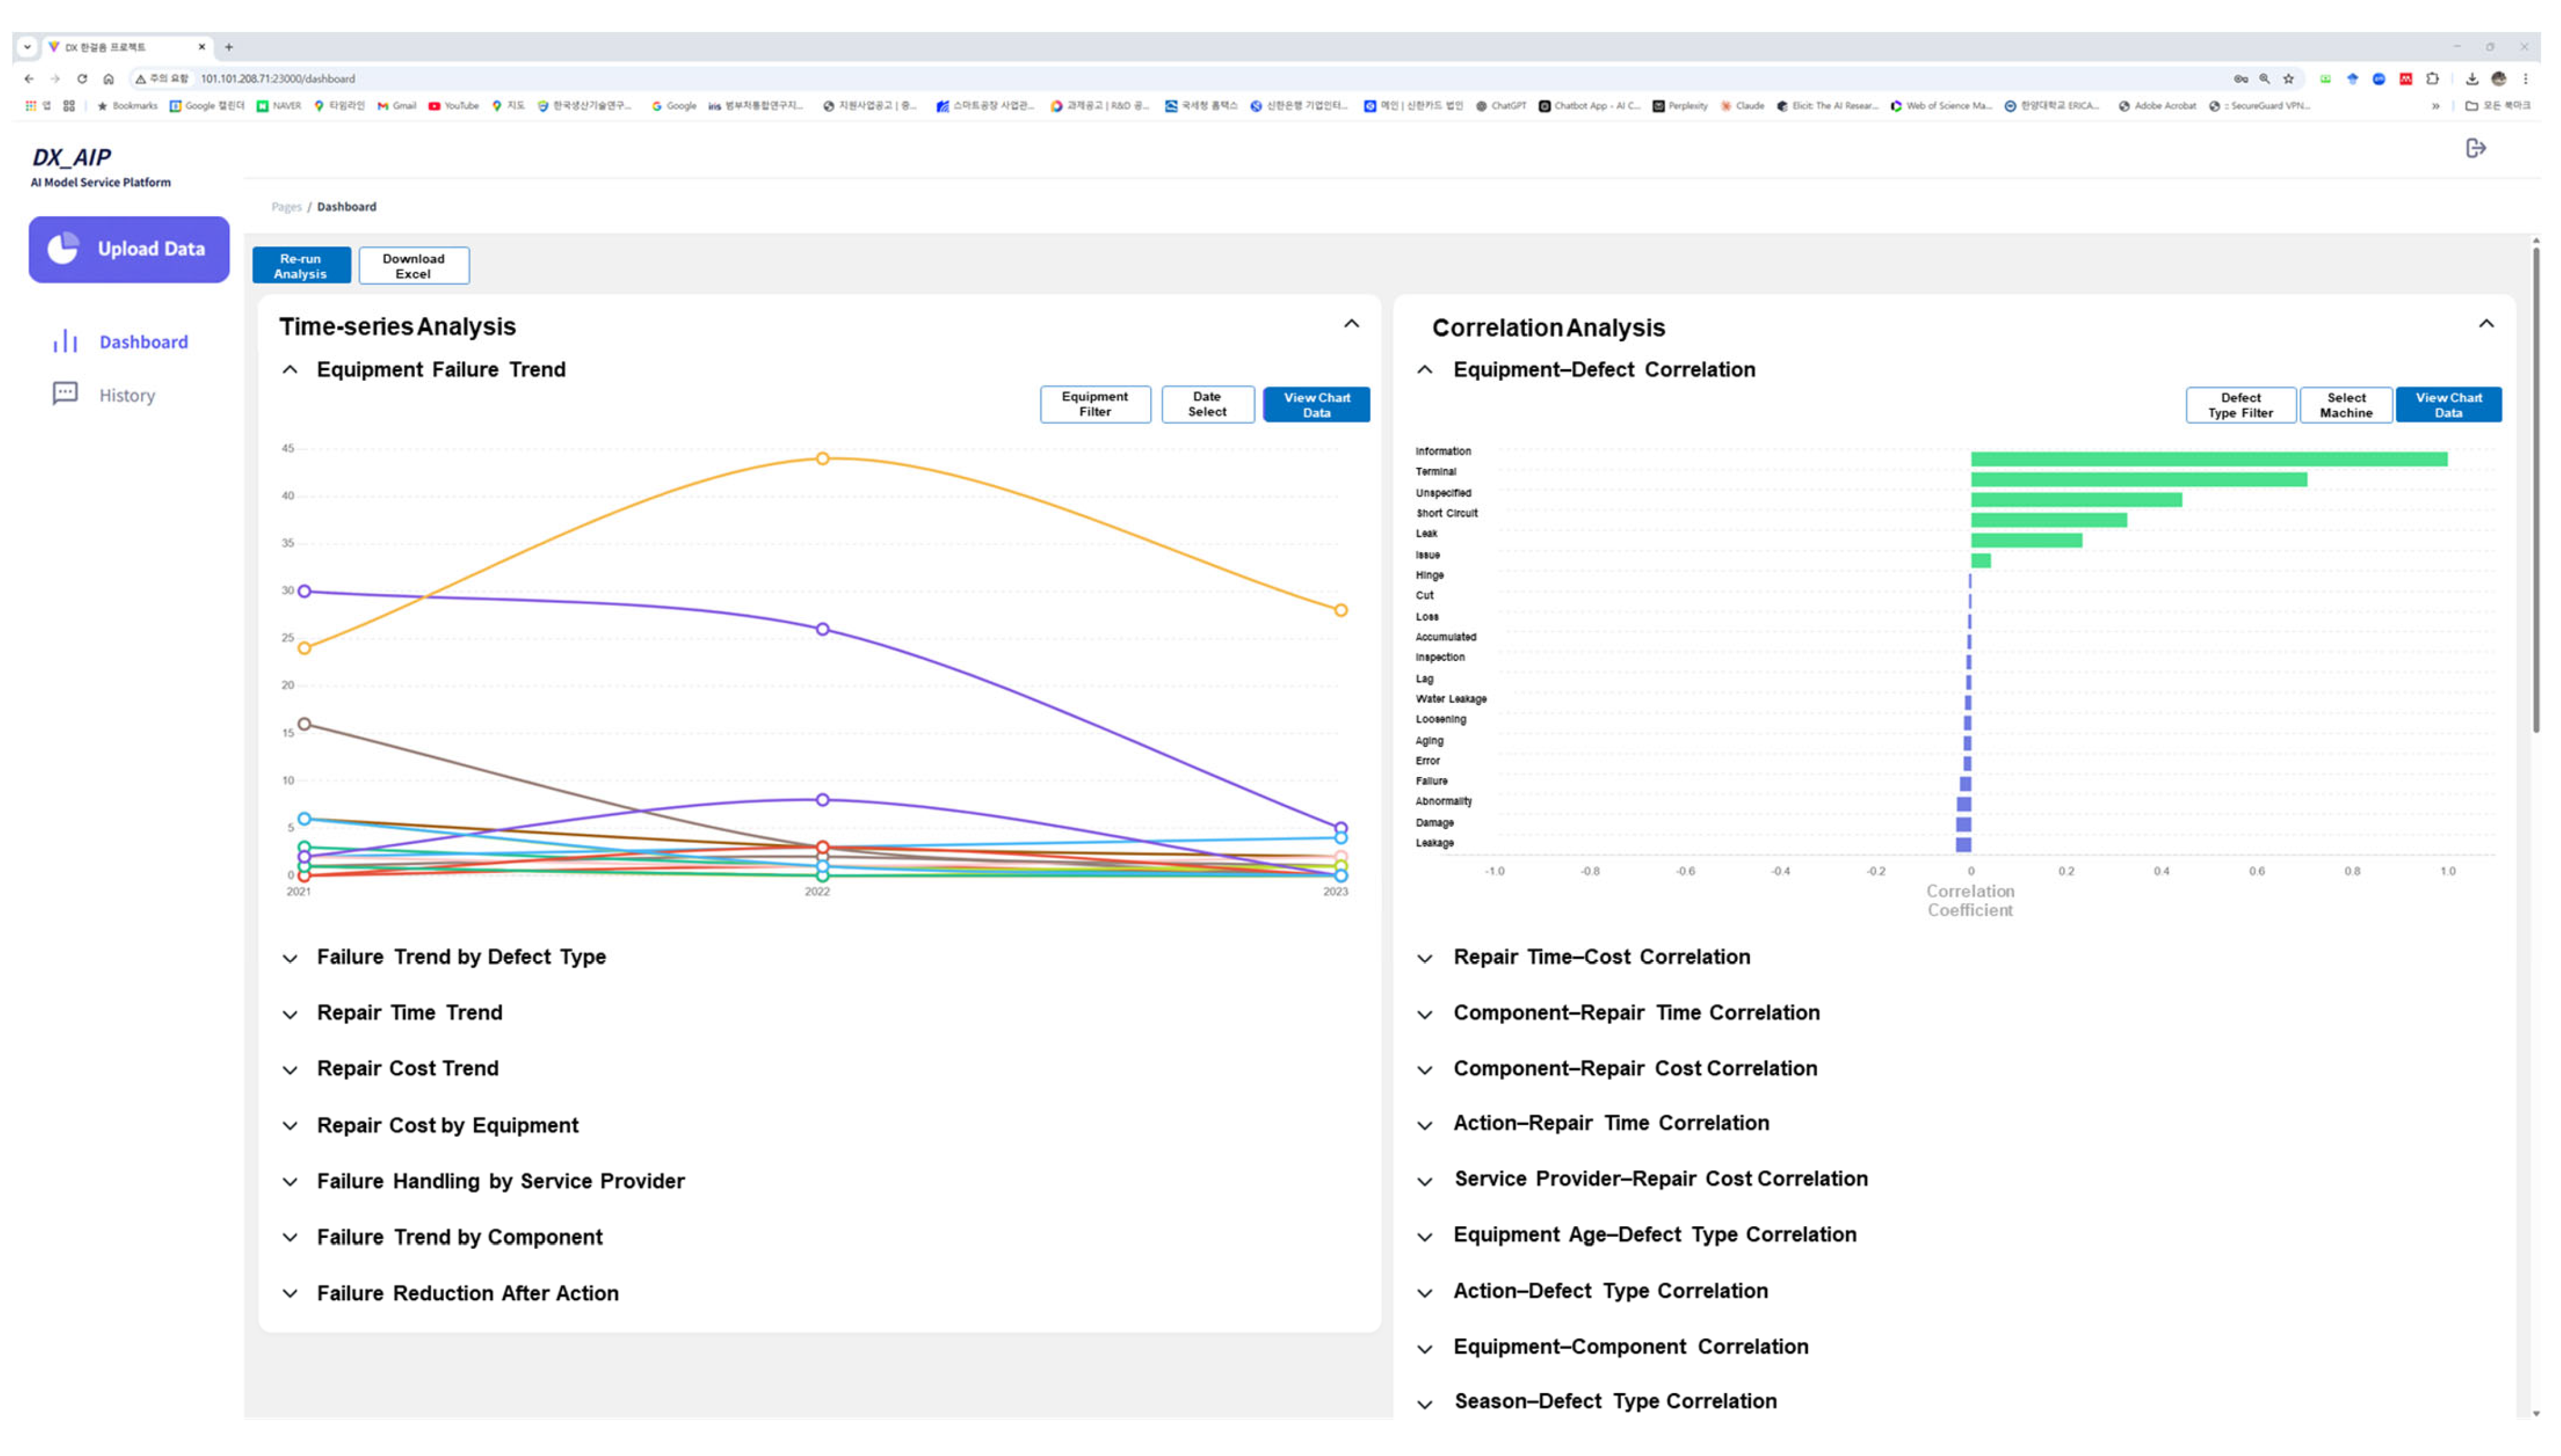Reload the page with the refresh icon
This screenshot has width=2561, height=1456.
click(82, 78)
